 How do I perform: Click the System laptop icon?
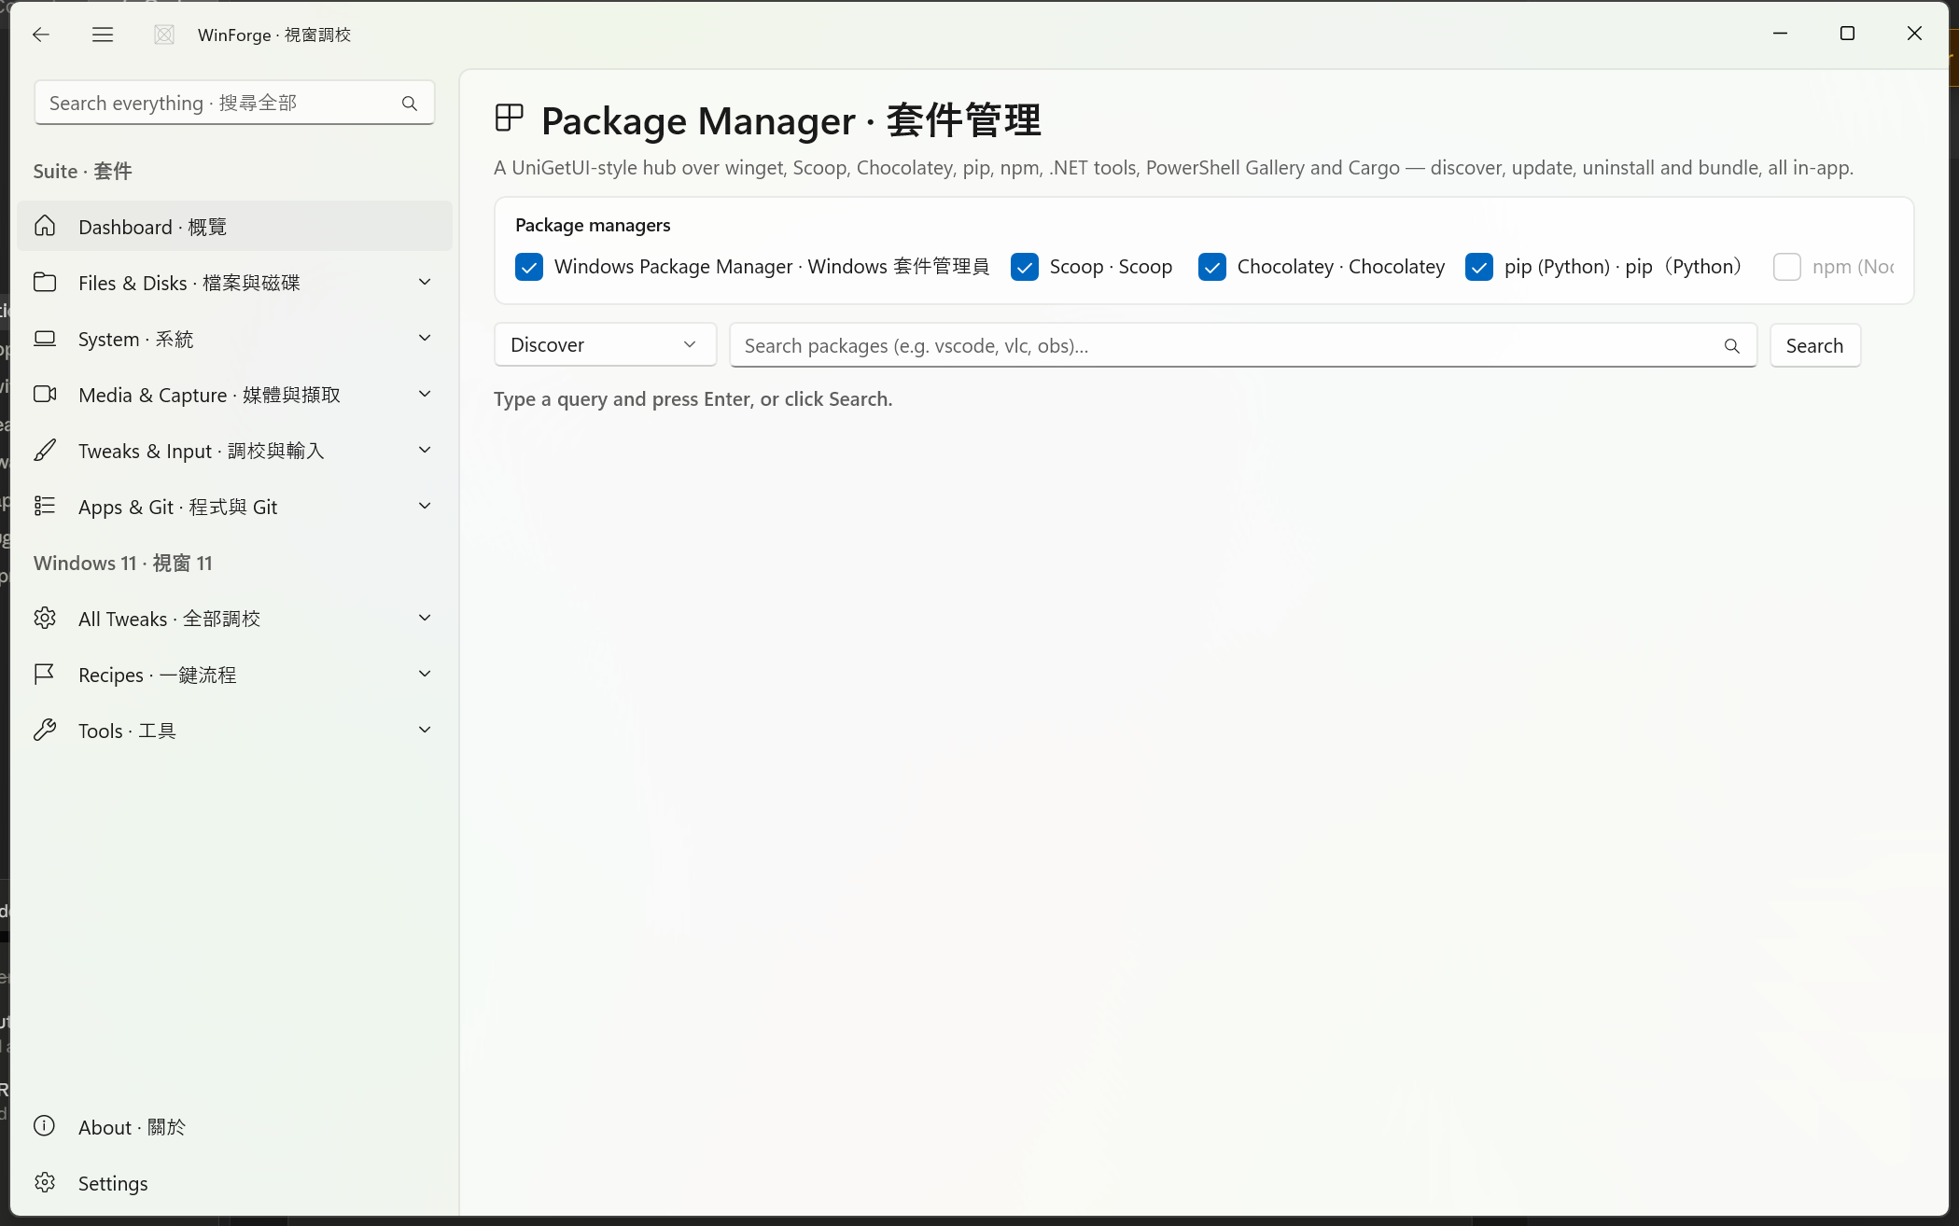coord(45,339)
